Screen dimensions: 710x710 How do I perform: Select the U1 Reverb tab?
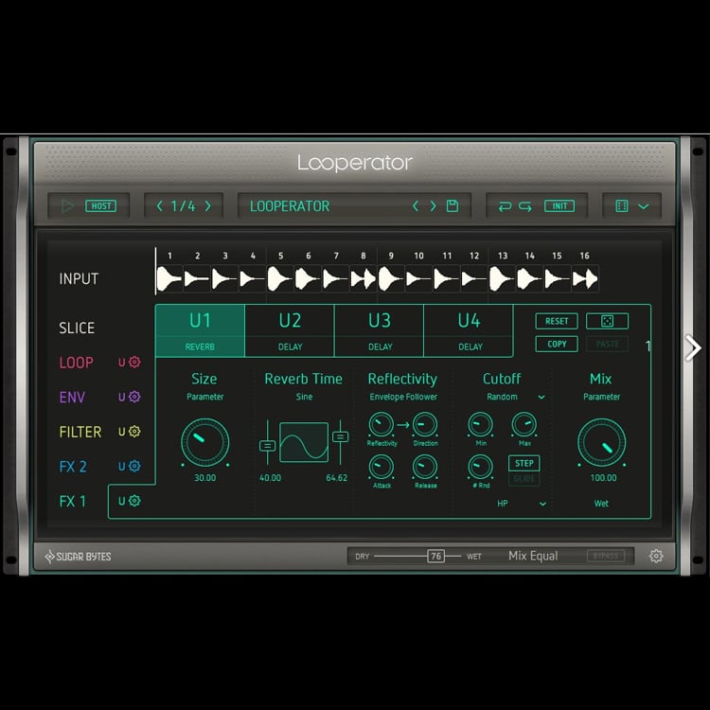click(200, 330)
